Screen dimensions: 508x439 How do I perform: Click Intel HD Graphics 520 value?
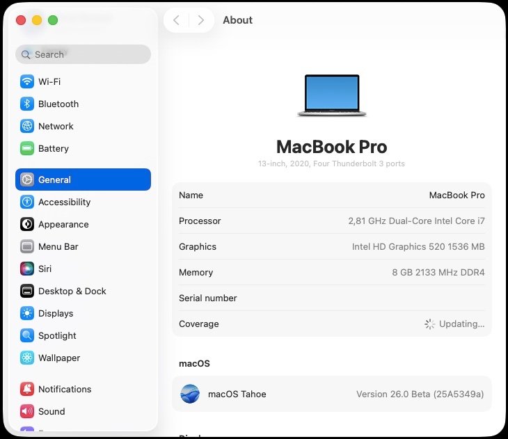(x=418, y=246)
